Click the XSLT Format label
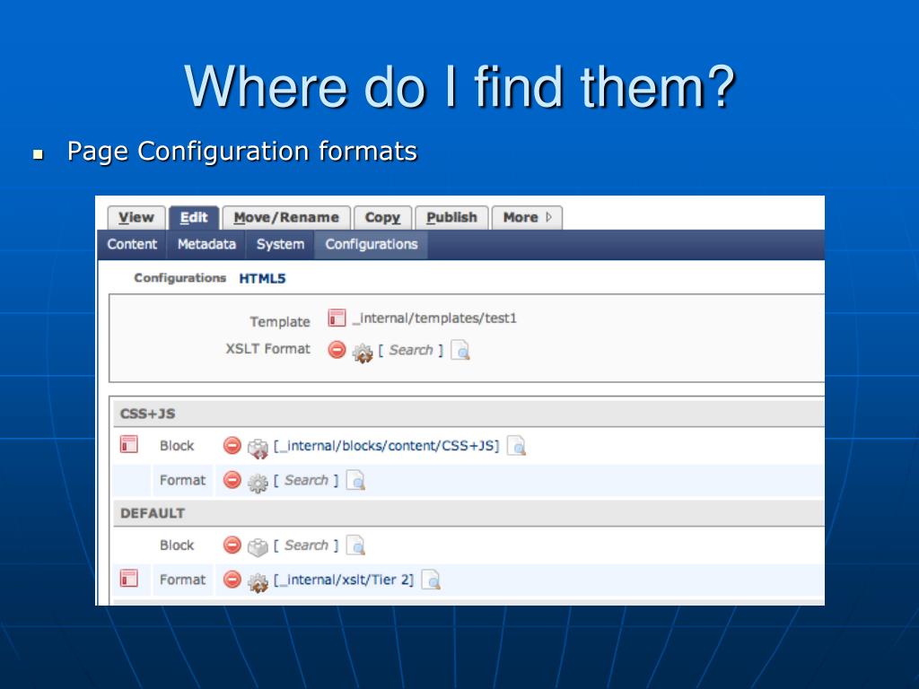The height and width of the screenshot is (689, 919). coord(267,349)
